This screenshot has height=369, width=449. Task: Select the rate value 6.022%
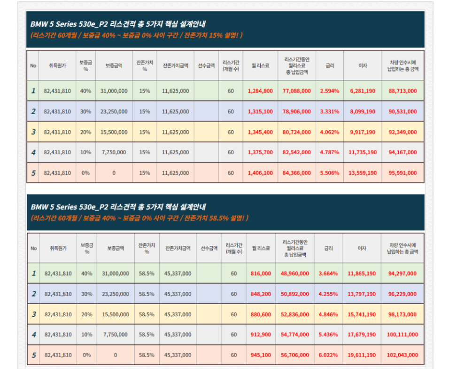click(x=328, y=355)
